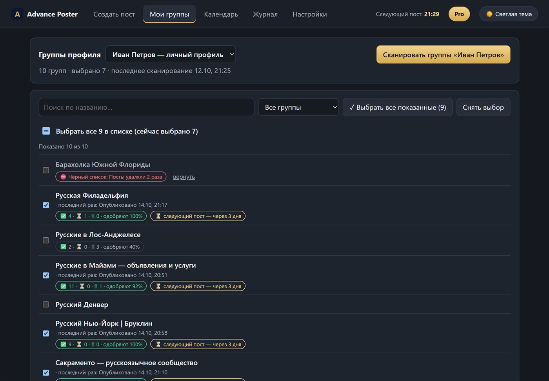This screenshot has height=381, width=549.
Task: Uncheck Русские в Майами — объявления и услуги
Action: pos(46,275)
